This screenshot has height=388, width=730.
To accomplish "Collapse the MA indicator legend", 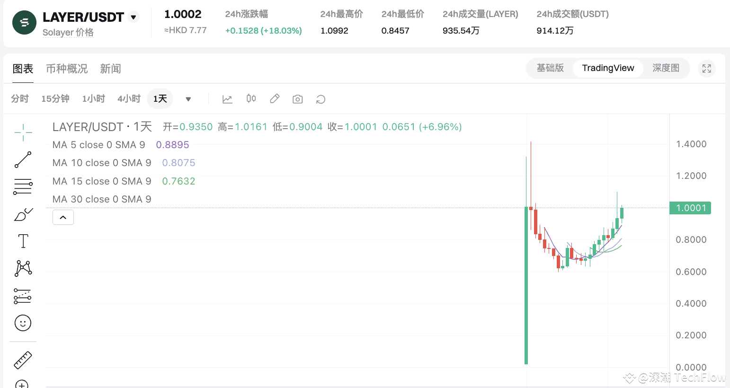I will click(x=63, y=217).
